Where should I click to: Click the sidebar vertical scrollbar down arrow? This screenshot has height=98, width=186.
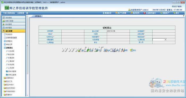[27, 95]
